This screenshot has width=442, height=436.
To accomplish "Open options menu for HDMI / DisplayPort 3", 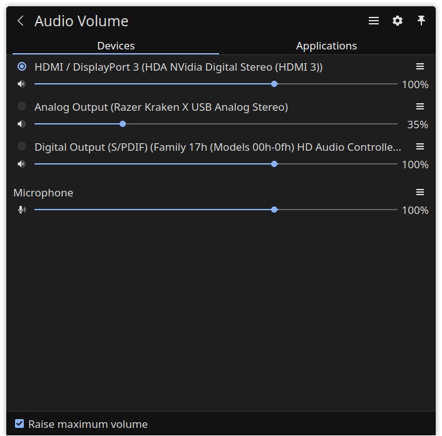I will coord(420,66).
